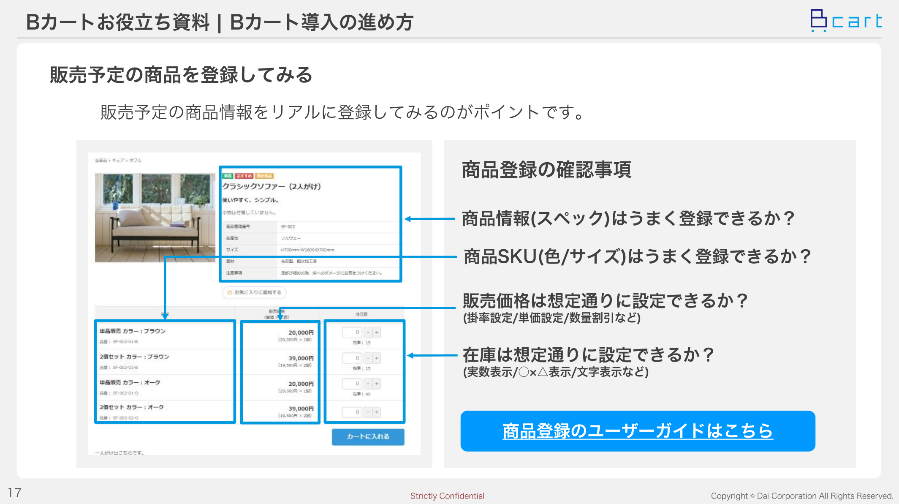The height and width of the screenshot is (504, 899).
Task: Open the ダブル breadcrumb
Action: click(x=136, y=161)
